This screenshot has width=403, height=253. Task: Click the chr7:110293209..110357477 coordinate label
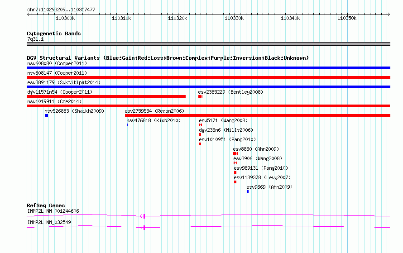click(61, 10)
